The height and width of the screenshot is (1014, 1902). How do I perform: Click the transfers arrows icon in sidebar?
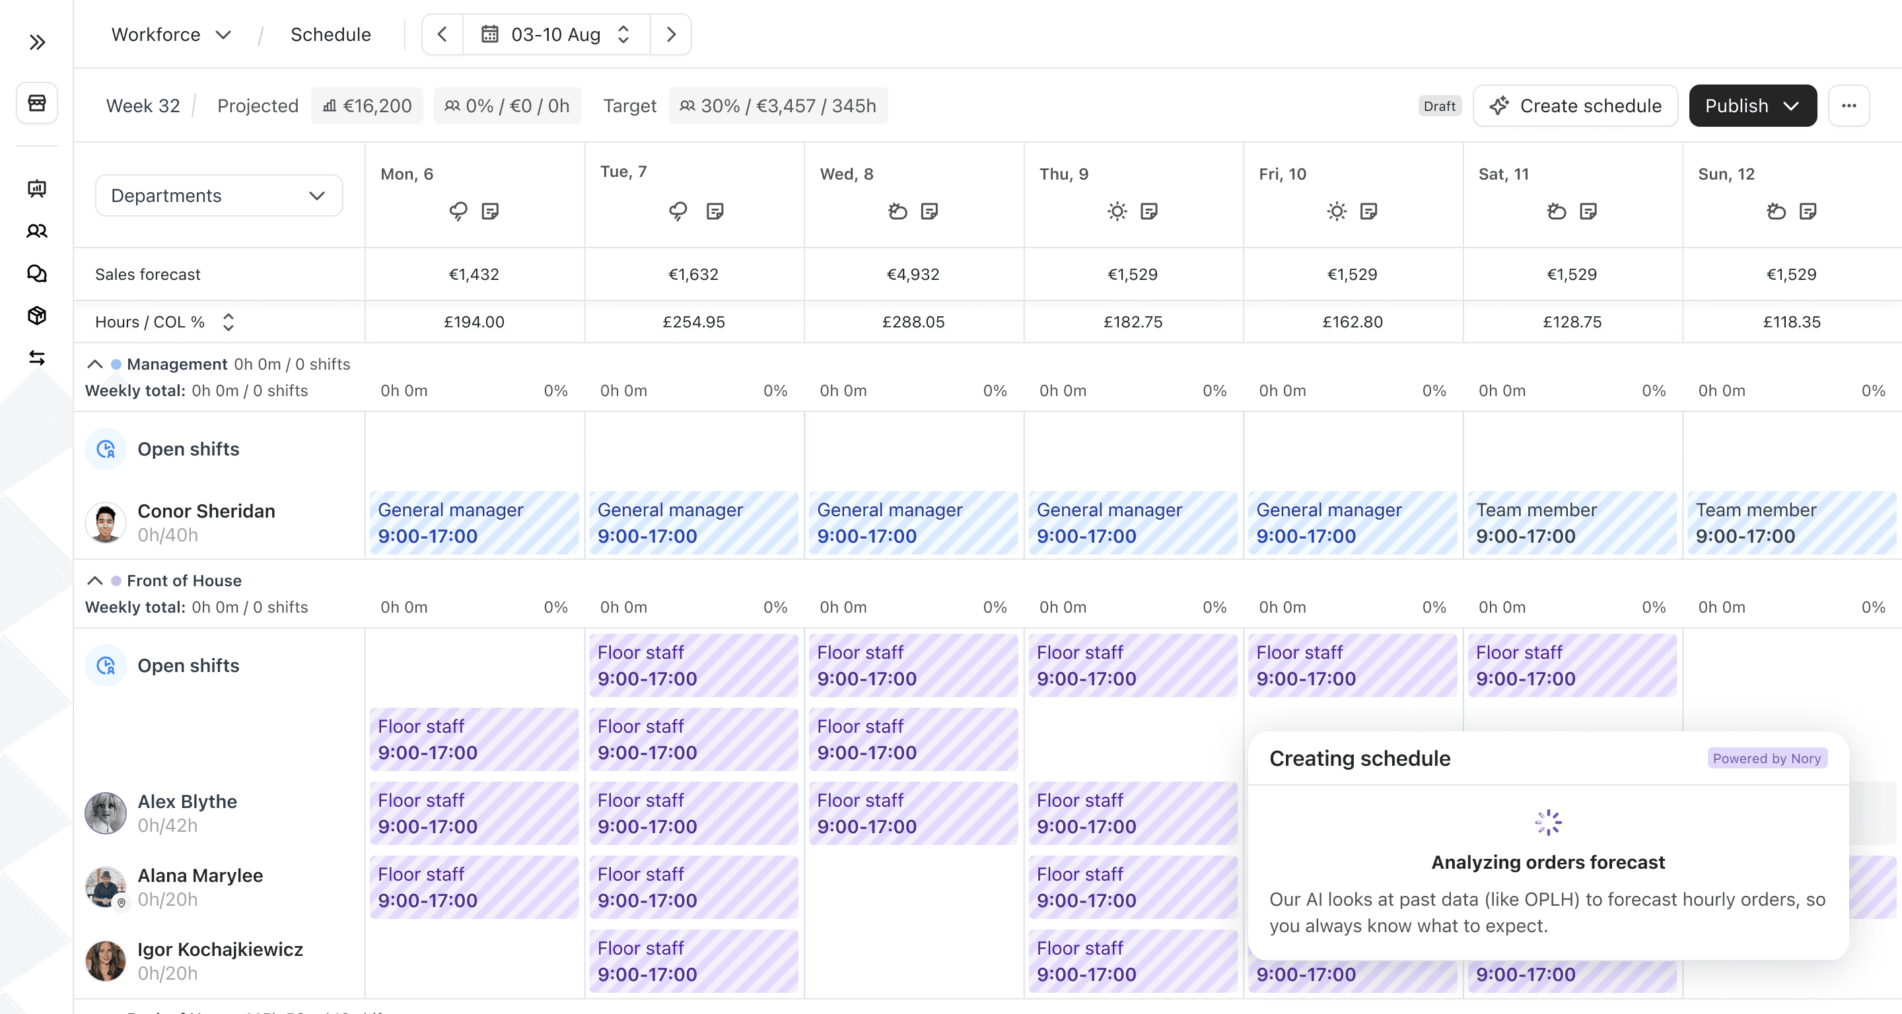[36, 358]
